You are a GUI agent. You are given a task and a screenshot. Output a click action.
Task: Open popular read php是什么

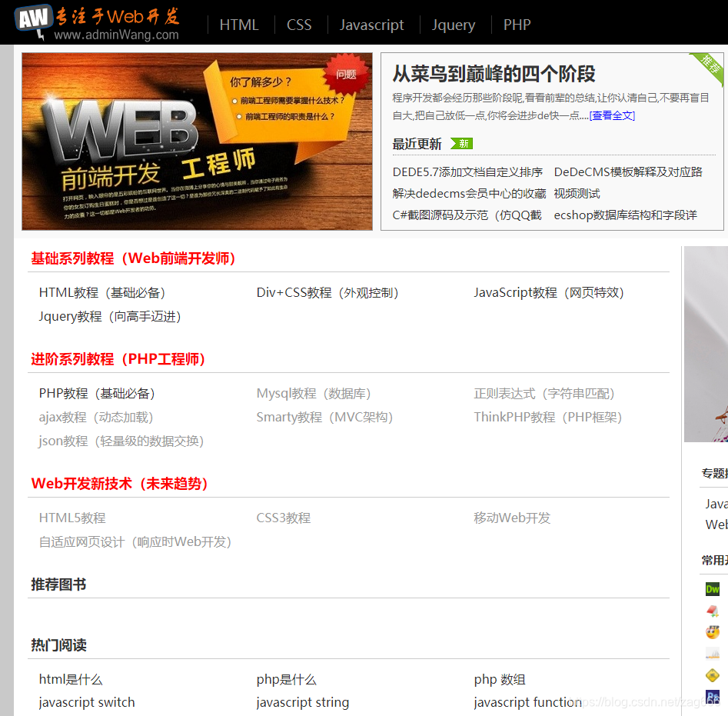pos(287,679)
